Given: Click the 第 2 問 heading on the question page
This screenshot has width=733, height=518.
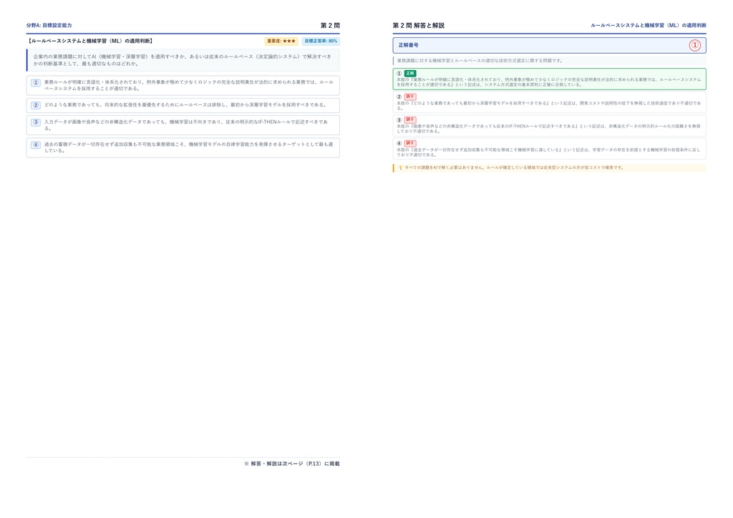Looking at the screenshot, I should (x=330, y=25).
